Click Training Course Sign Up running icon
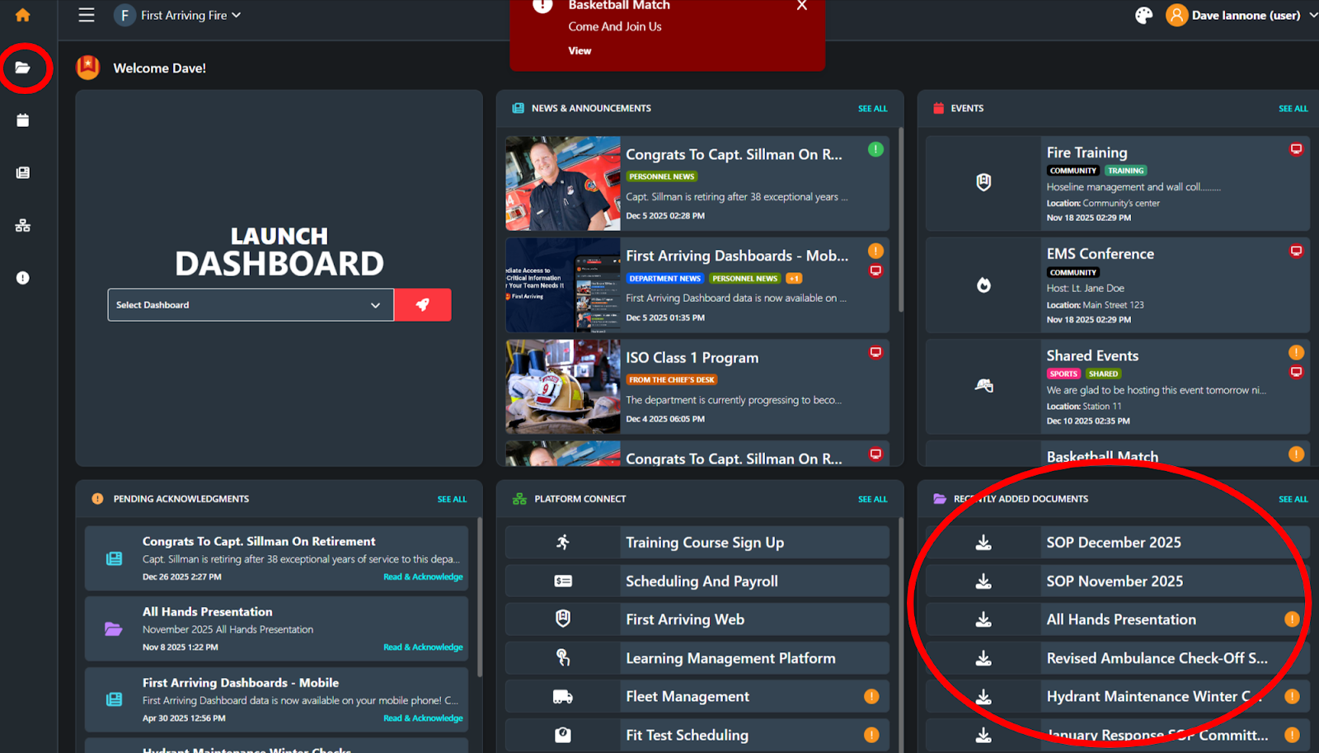This screenshot has width=1319, height=753. click(x=563, y=543)
